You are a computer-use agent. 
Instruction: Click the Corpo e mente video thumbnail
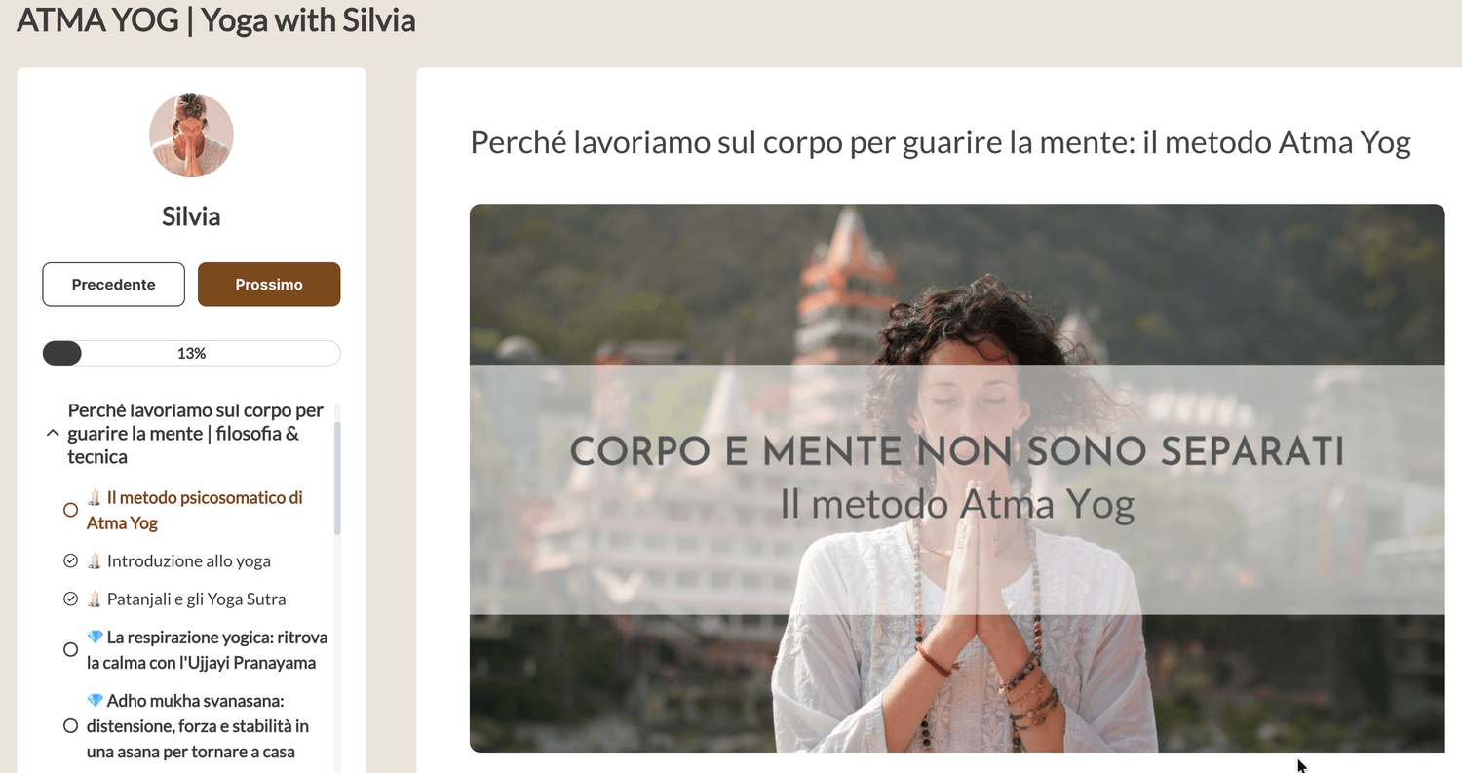(x=957, y=478)
